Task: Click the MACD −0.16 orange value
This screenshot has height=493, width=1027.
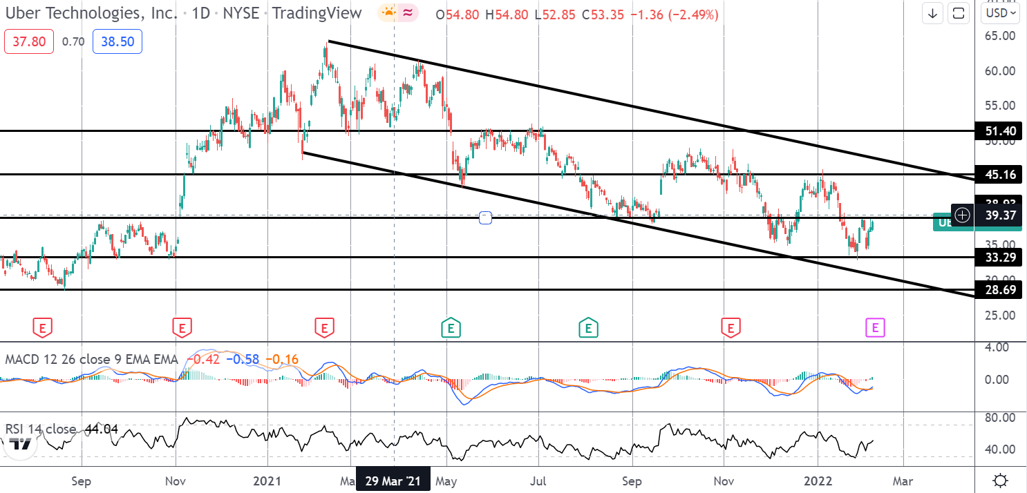Action: [x=281, y=359]
